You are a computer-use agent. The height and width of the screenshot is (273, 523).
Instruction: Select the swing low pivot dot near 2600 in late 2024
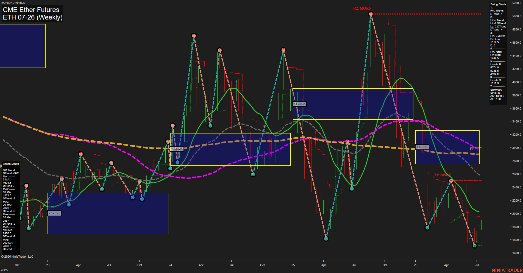pyautogui.click(x=253, y=174)
